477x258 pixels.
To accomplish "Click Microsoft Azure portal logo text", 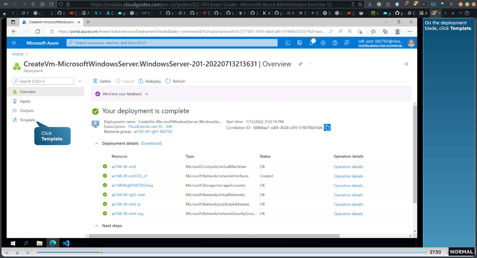I will (42, 43).
